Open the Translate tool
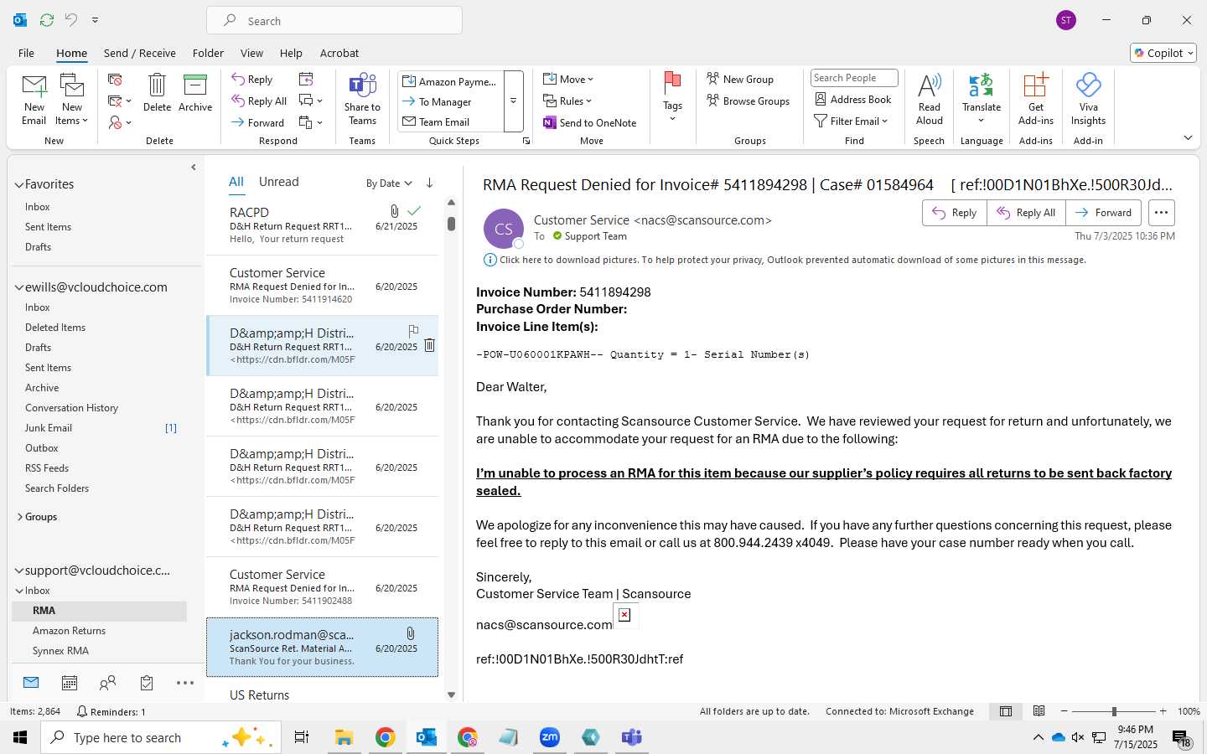The image size is (1207, 754). [982, 98]
